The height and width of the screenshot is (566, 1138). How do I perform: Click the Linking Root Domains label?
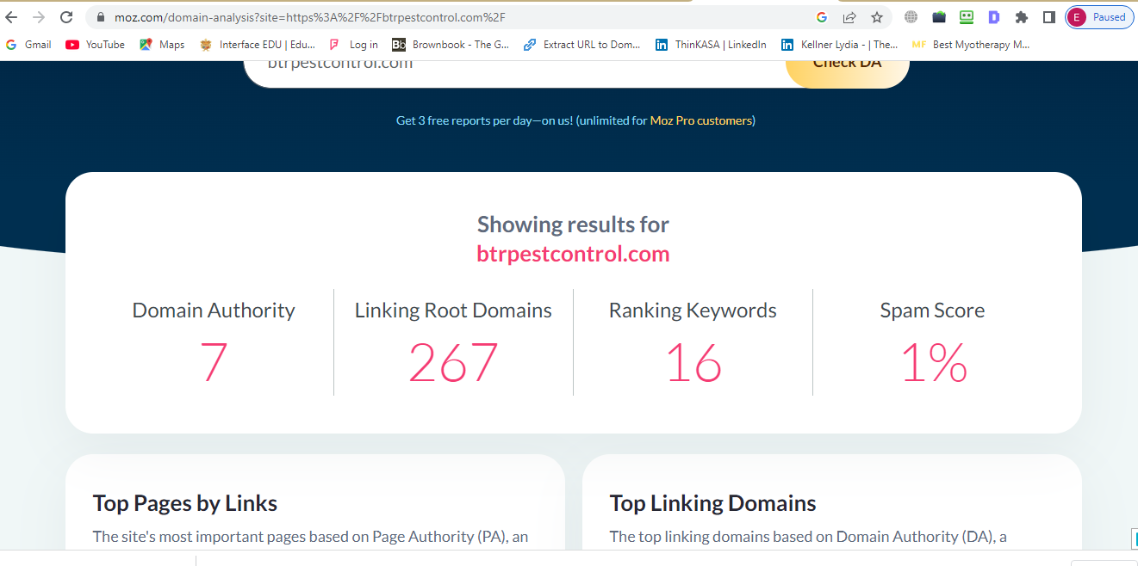(x=453, y=311)
